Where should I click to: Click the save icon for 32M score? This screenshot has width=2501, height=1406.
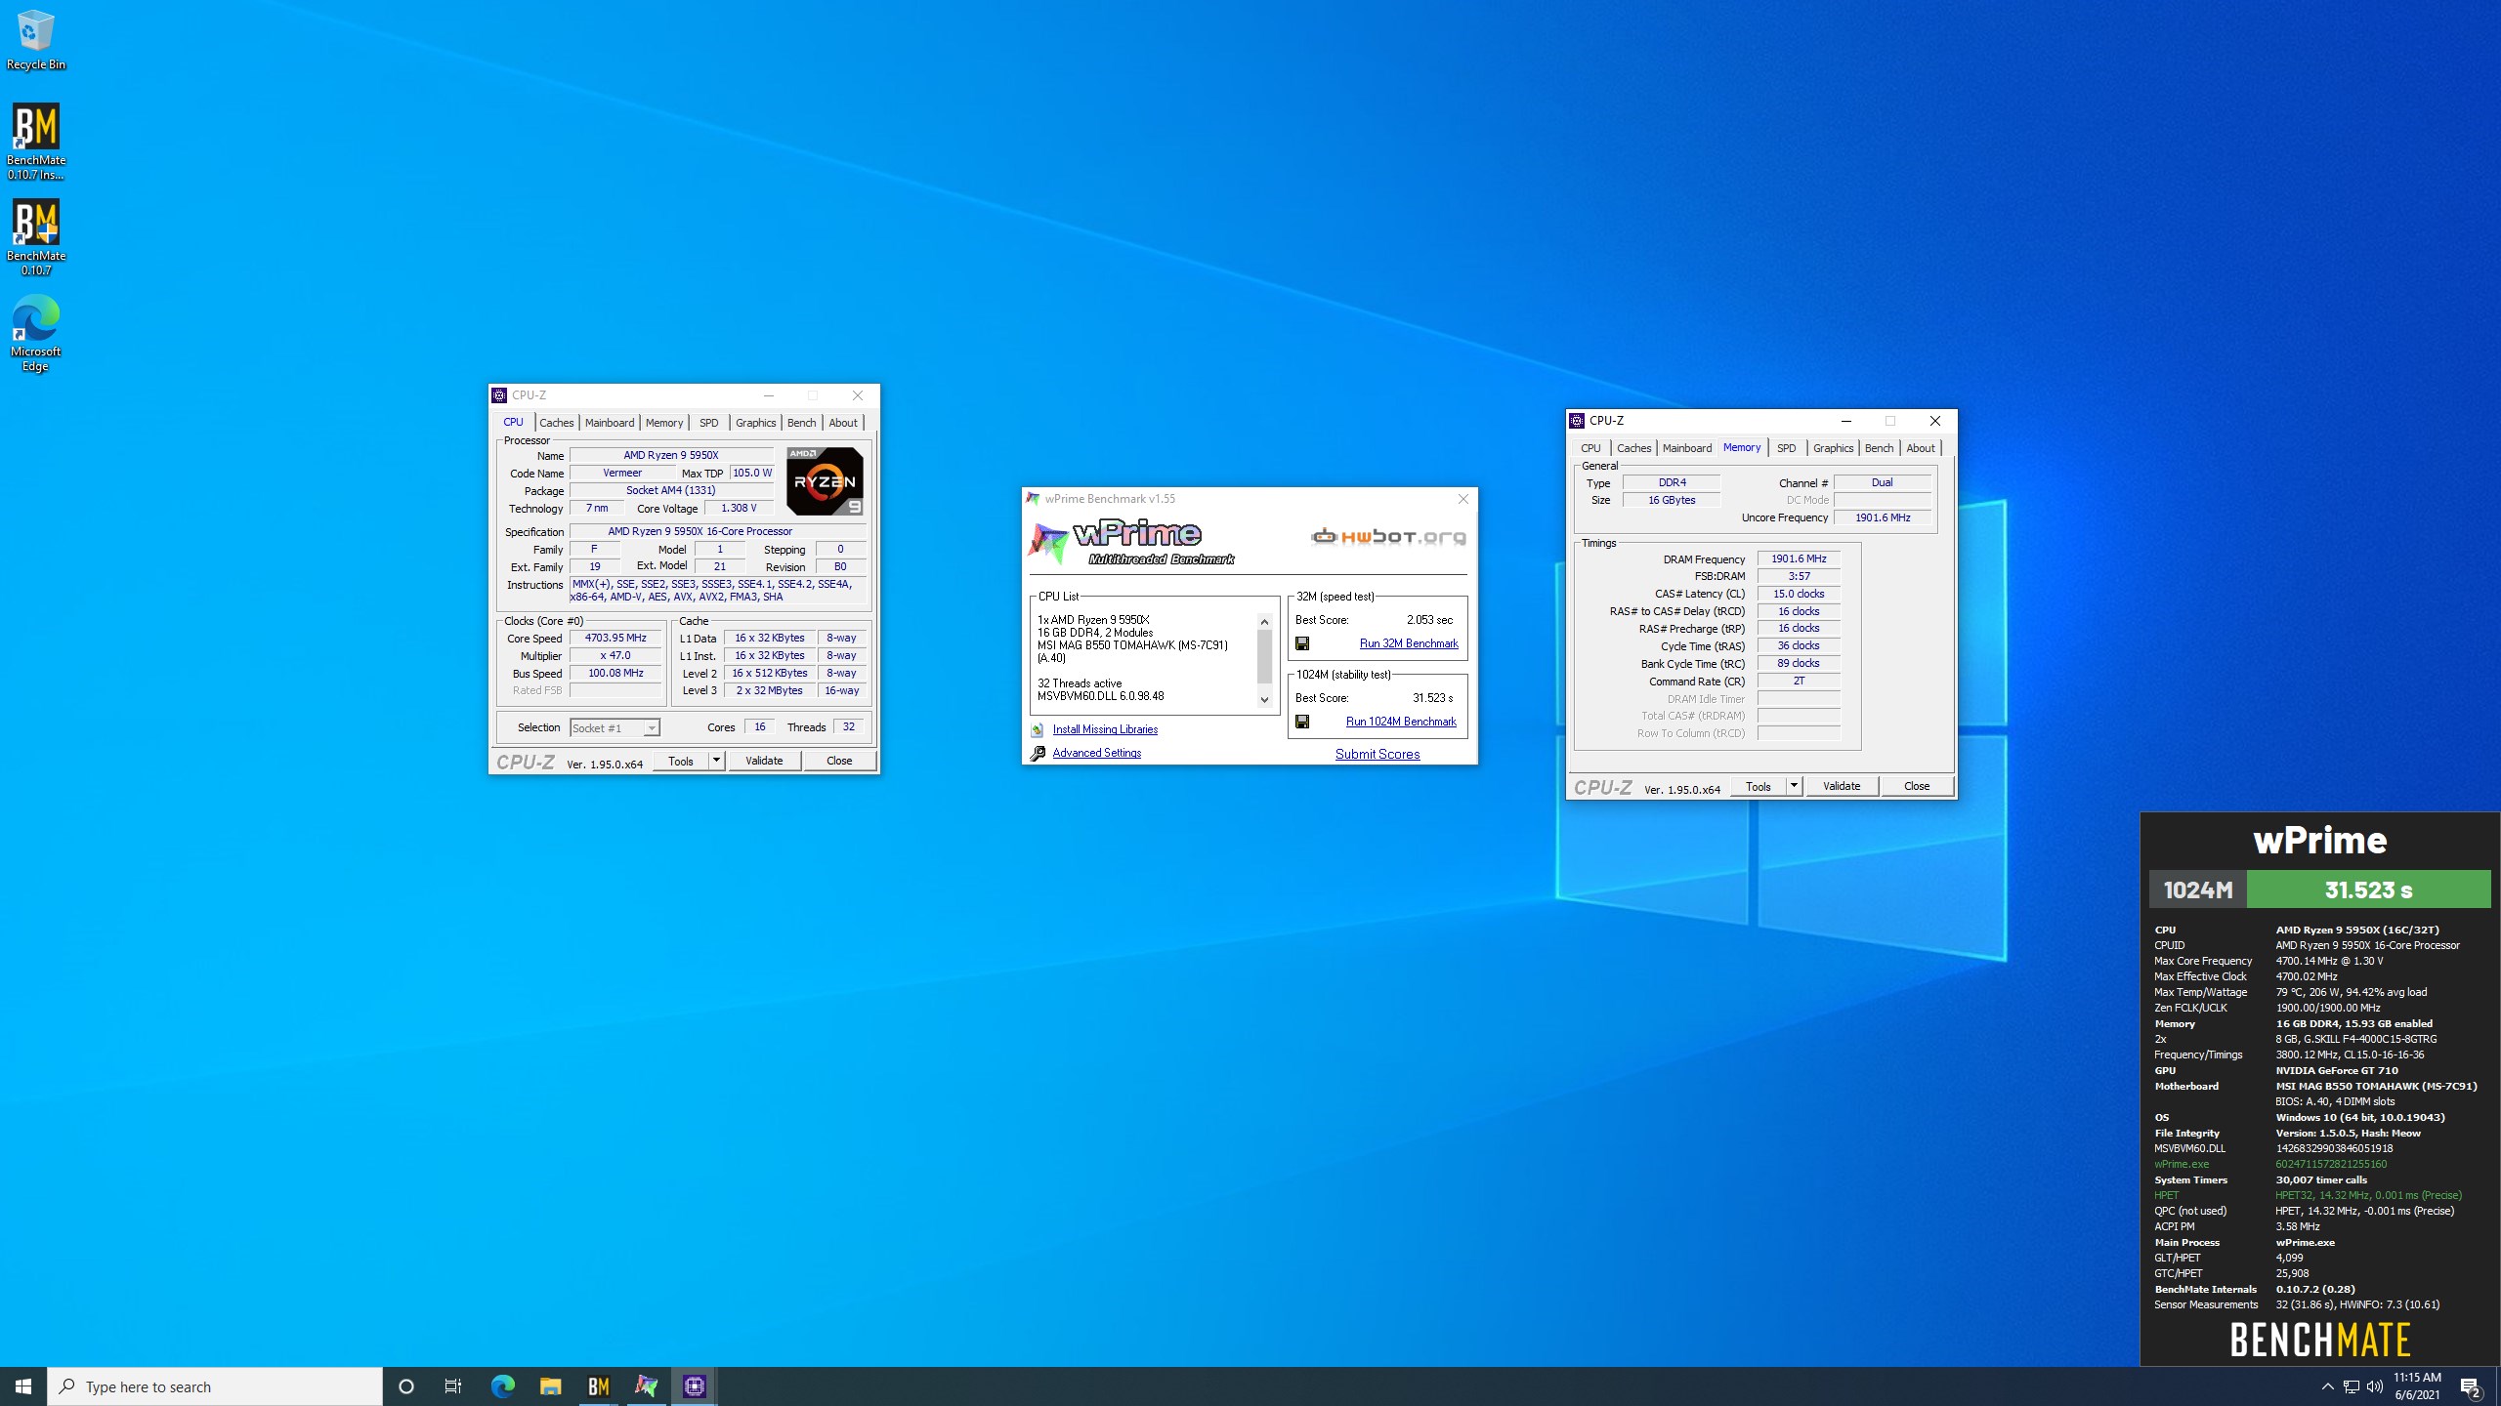(1302, 643)
